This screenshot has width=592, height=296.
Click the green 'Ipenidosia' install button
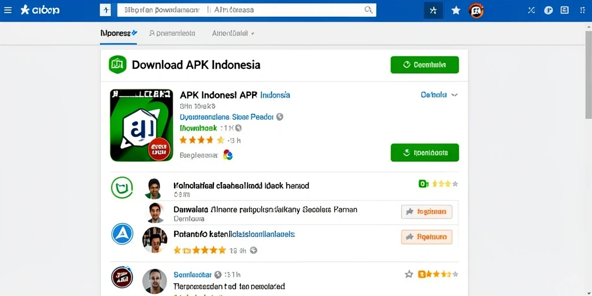[425, 153]
